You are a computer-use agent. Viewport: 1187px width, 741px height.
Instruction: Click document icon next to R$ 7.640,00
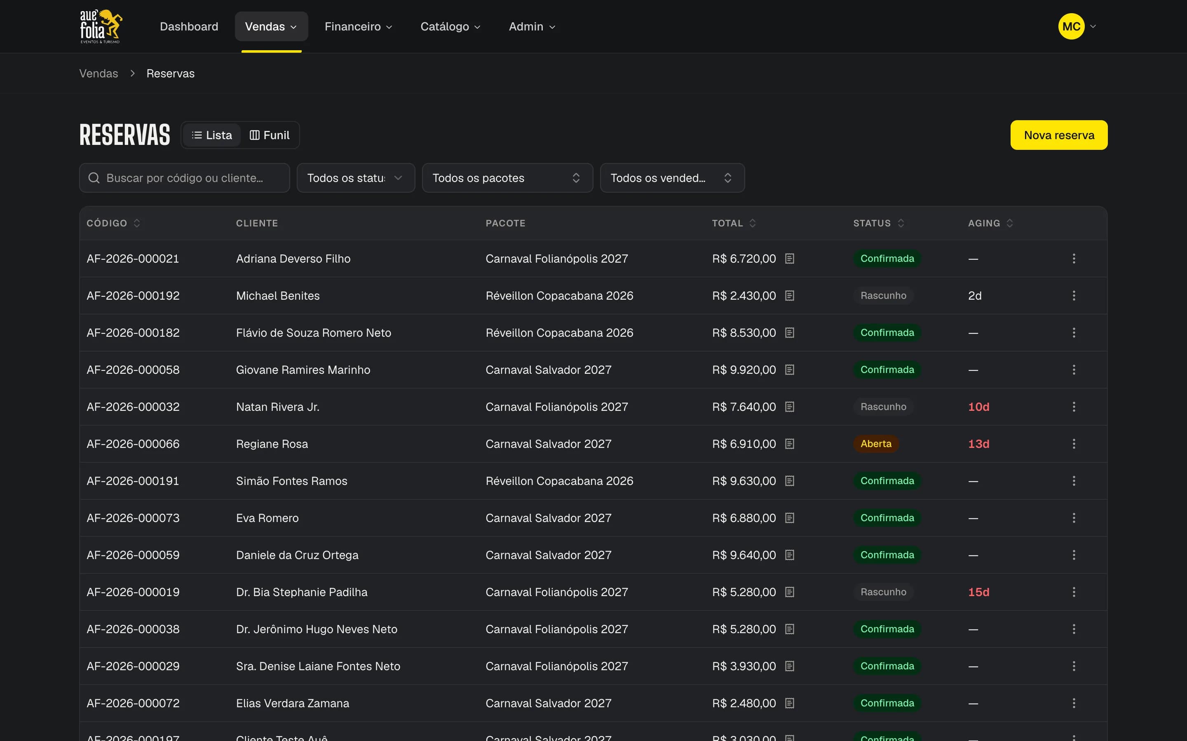[789, 407]
